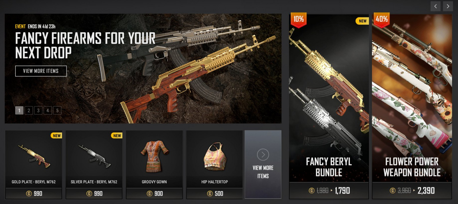Click View More Items button on banner

41,71
